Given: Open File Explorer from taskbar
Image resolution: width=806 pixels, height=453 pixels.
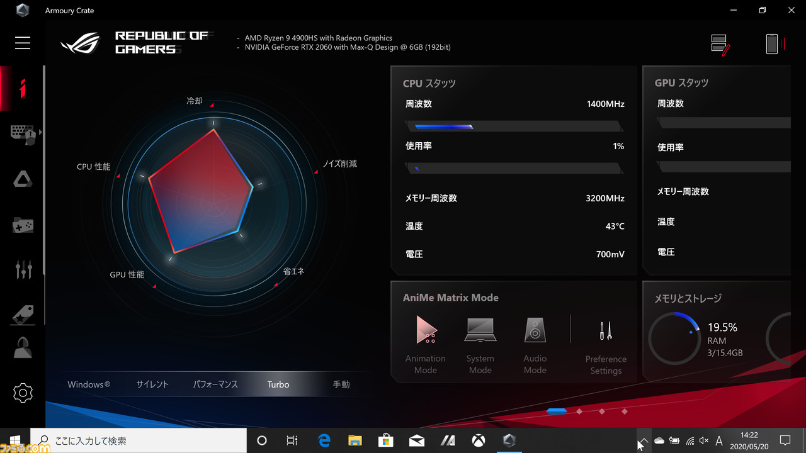Looking at the screenshot, I should [355, 440].
